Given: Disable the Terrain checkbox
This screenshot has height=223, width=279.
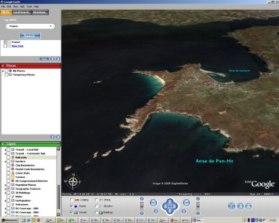Looking at the screenshot, I should (71, 212).
